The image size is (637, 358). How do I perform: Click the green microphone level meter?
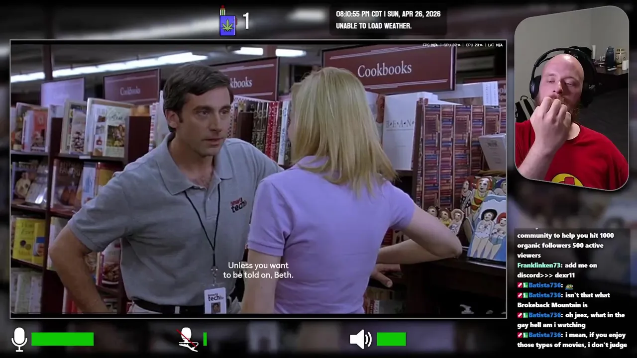click(x=62, y=339)
